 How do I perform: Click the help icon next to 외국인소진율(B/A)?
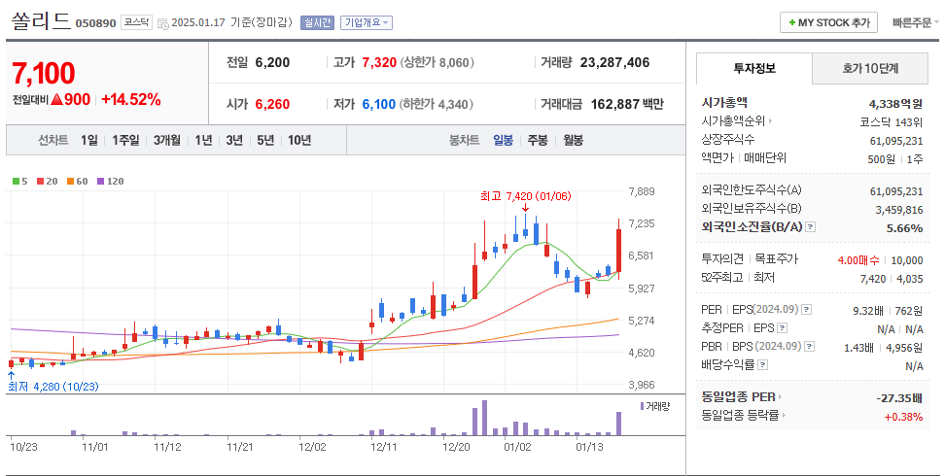(x=811, y=227)
